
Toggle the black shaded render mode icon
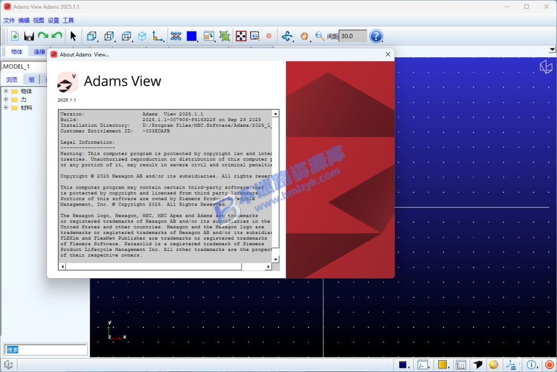478,365
